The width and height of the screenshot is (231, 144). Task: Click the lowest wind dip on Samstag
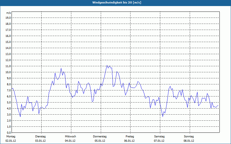[x=163, y=117]
